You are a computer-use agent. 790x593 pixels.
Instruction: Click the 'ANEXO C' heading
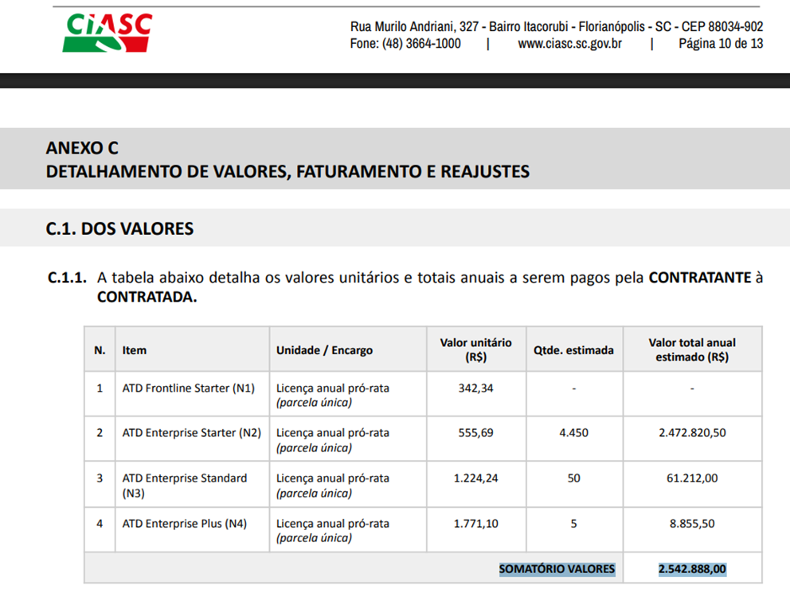[82, 148]
